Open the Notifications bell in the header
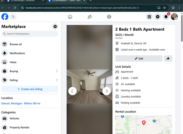 (166, 17)
